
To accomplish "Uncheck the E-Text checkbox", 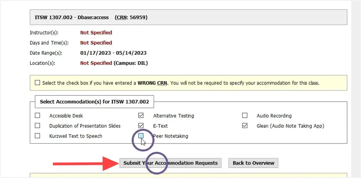I will [141, 126].
